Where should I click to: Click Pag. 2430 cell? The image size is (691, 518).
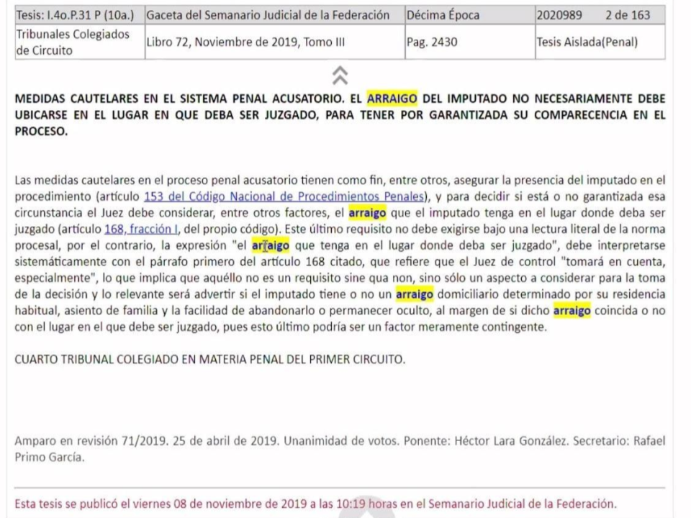pos(470,42)
